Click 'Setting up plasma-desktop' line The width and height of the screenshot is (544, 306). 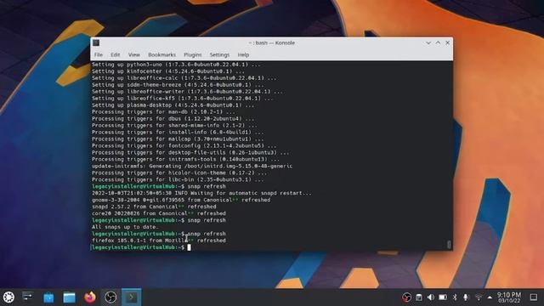tap(173, 105)
